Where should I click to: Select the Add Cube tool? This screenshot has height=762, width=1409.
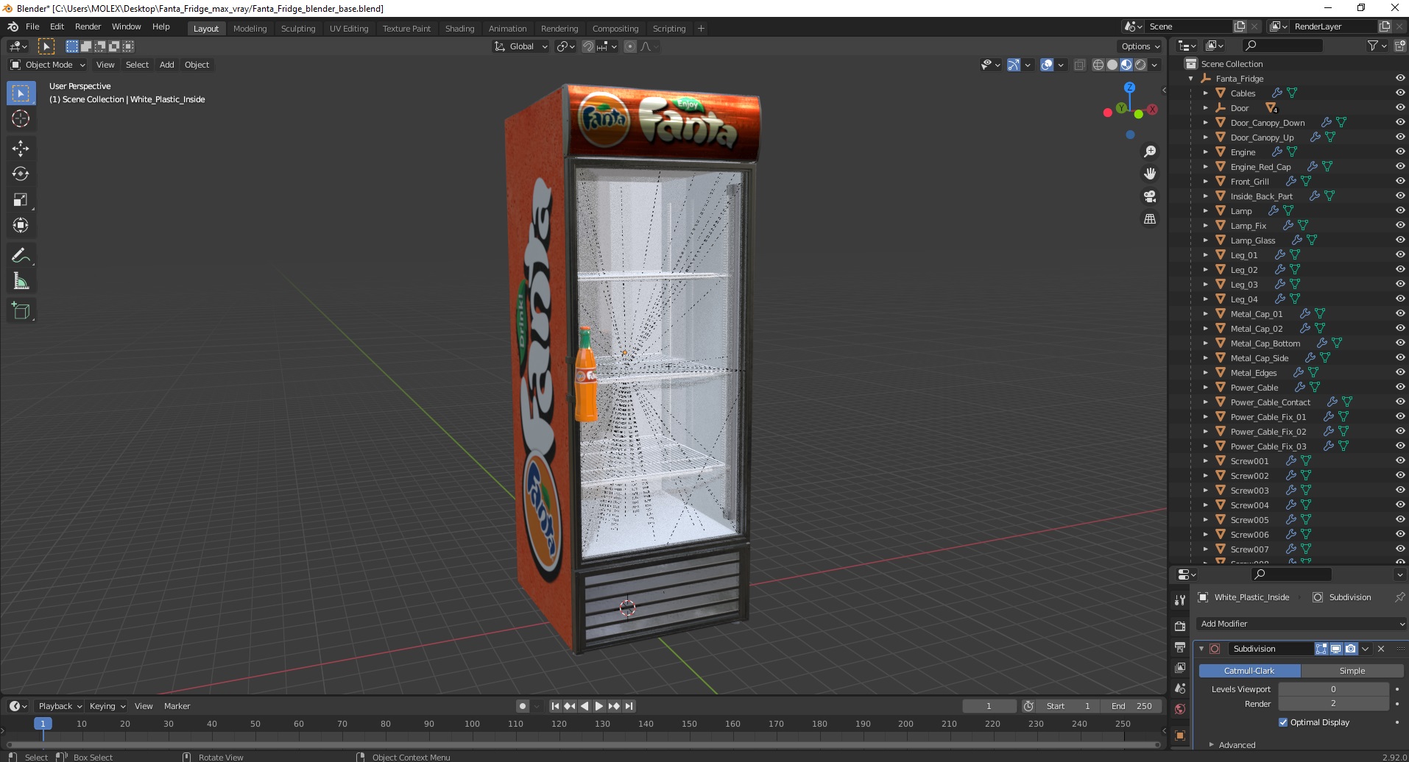click(21, 311)
